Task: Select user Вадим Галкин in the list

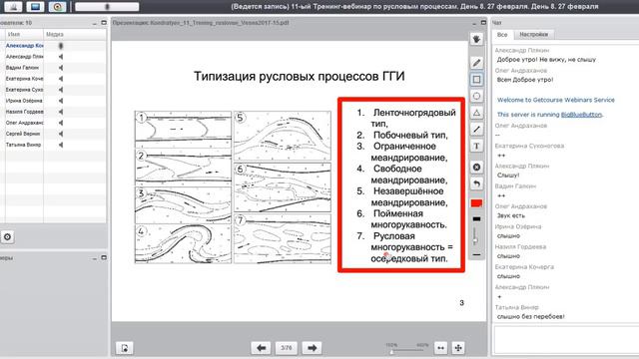Action: pyautogui.click(x=22, y=68)
